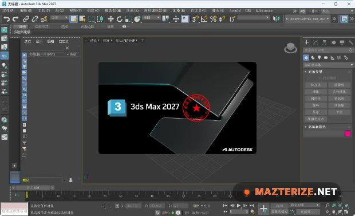This screenshot has height=216, width=355.
Task: Activate the Select Object tool
Action: pyautogui.click(x=73, y=19)
